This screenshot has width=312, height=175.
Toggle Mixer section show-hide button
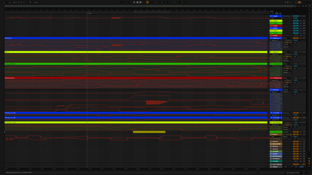[309, 163]
